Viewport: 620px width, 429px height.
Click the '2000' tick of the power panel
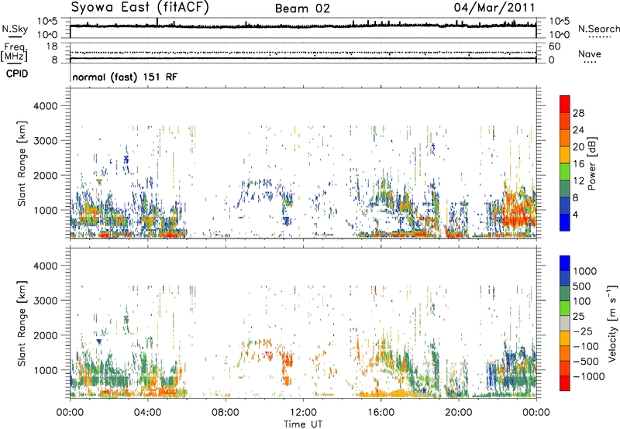[x=45, y=175]
